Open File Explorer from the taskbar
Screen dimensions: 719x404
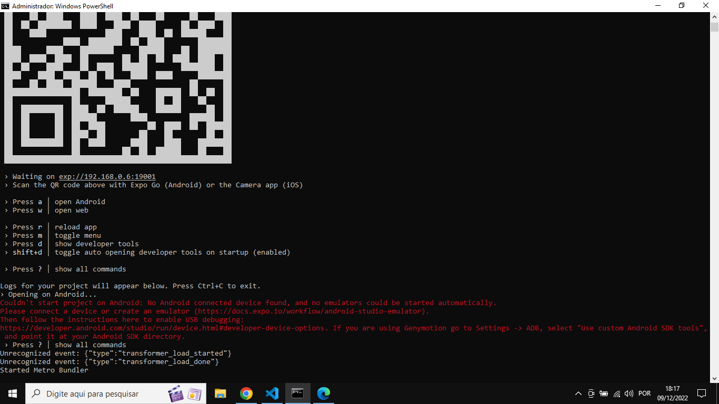(x=220, y=393)
